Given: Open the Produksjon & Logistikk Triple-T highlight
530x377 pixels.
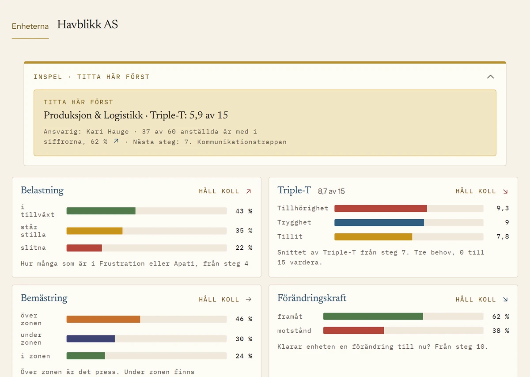Looking at the screenshot, I should click(265, 123).
